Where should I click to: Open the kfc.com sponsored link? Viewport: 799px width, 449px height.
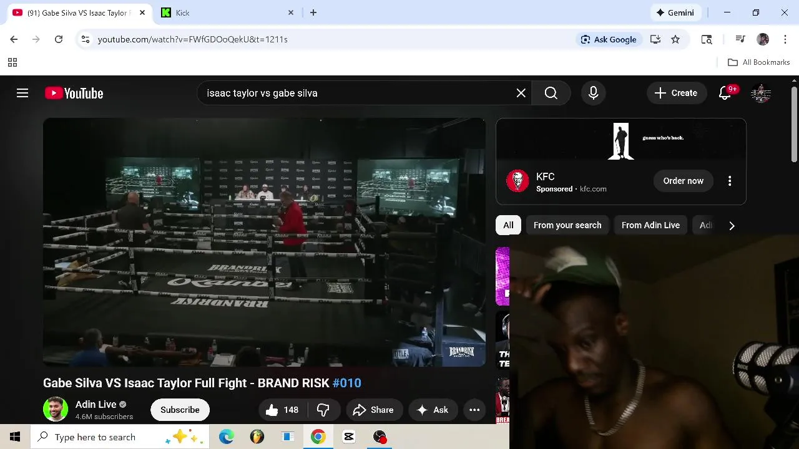(x=593, y=189)
